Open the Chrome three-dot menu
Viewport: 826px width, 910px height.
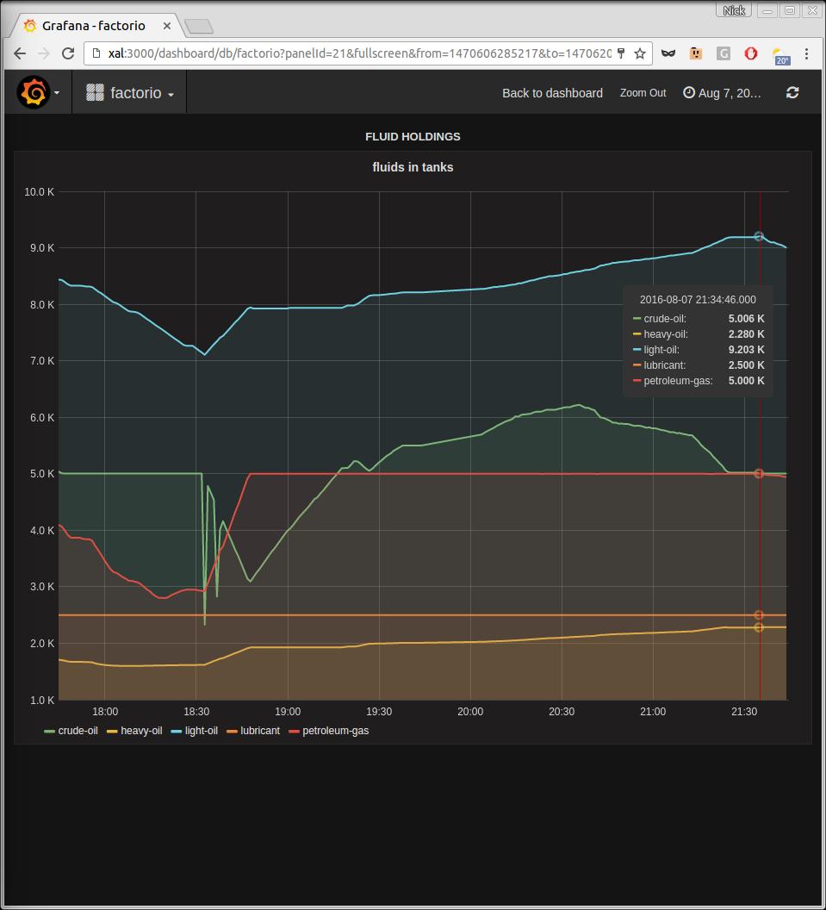point(806,54)
